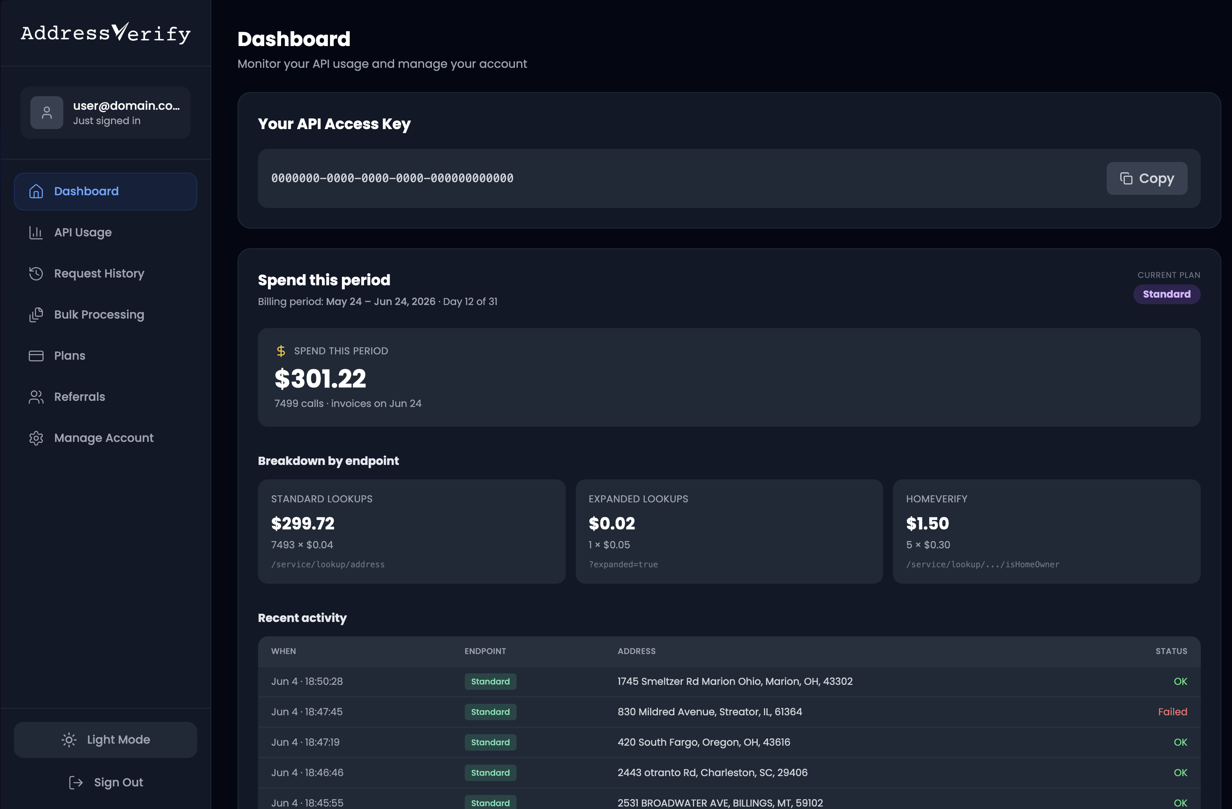
Task: Click the 1745 Smeltzer Rd Marion address
Action: tap(734, 682)
